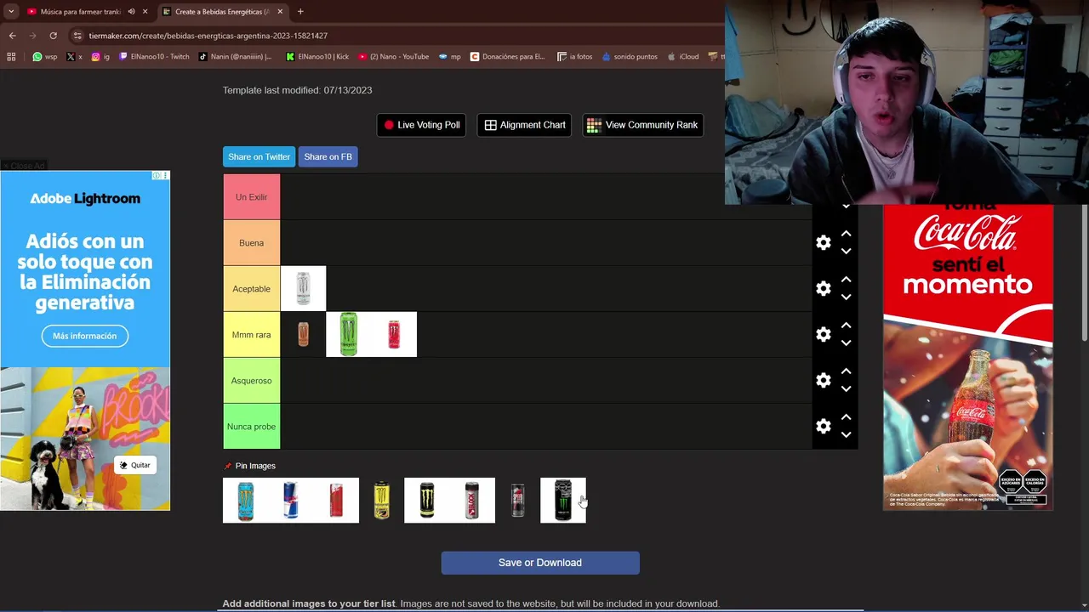
Task: Open ElNanoo10 - Twitch bookmark
Action: [x=154, y=57]
